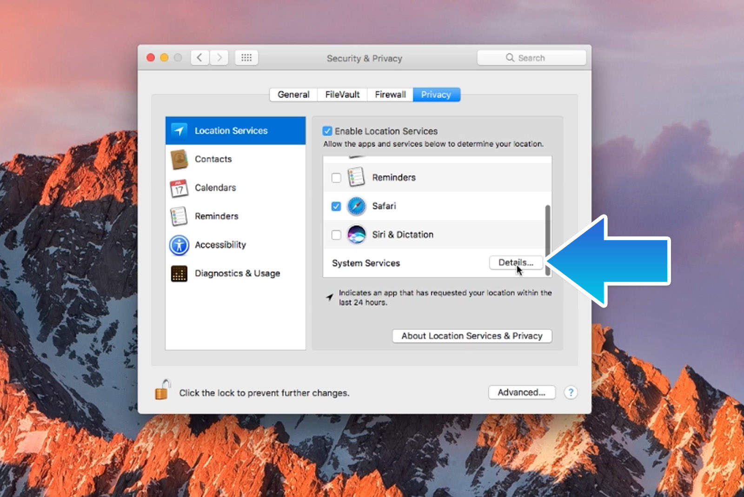Open the Accessibility privacy category
Screen dimensions: 744x497
tap(220, 245)
